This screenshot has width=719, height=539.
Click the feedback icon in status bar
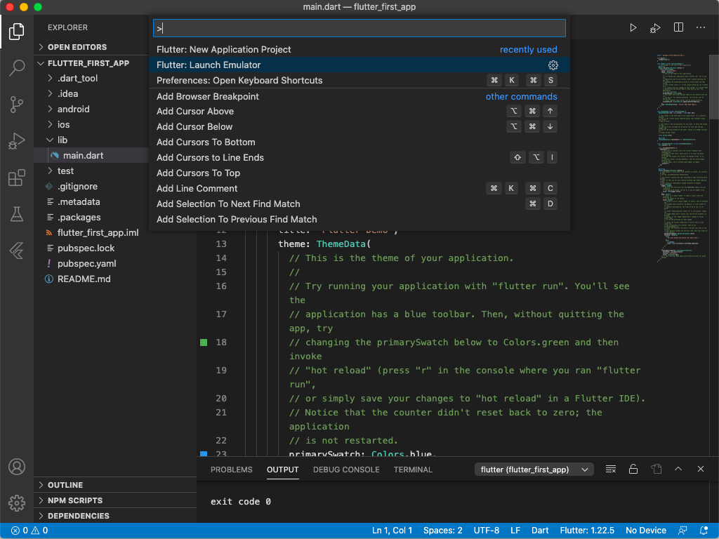click(x=682, y=531)
